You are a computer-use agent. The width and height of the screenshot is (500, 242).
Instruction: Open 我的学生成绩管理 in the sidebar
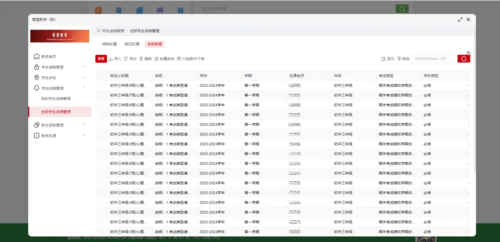(56, 99)
